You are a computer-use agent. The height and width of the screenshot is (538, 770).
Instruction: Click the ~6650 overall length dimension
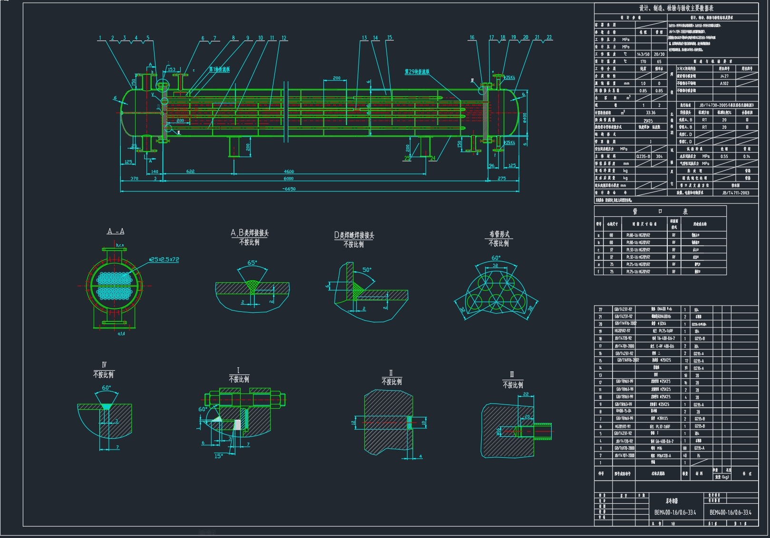click(x=288, y=189)
